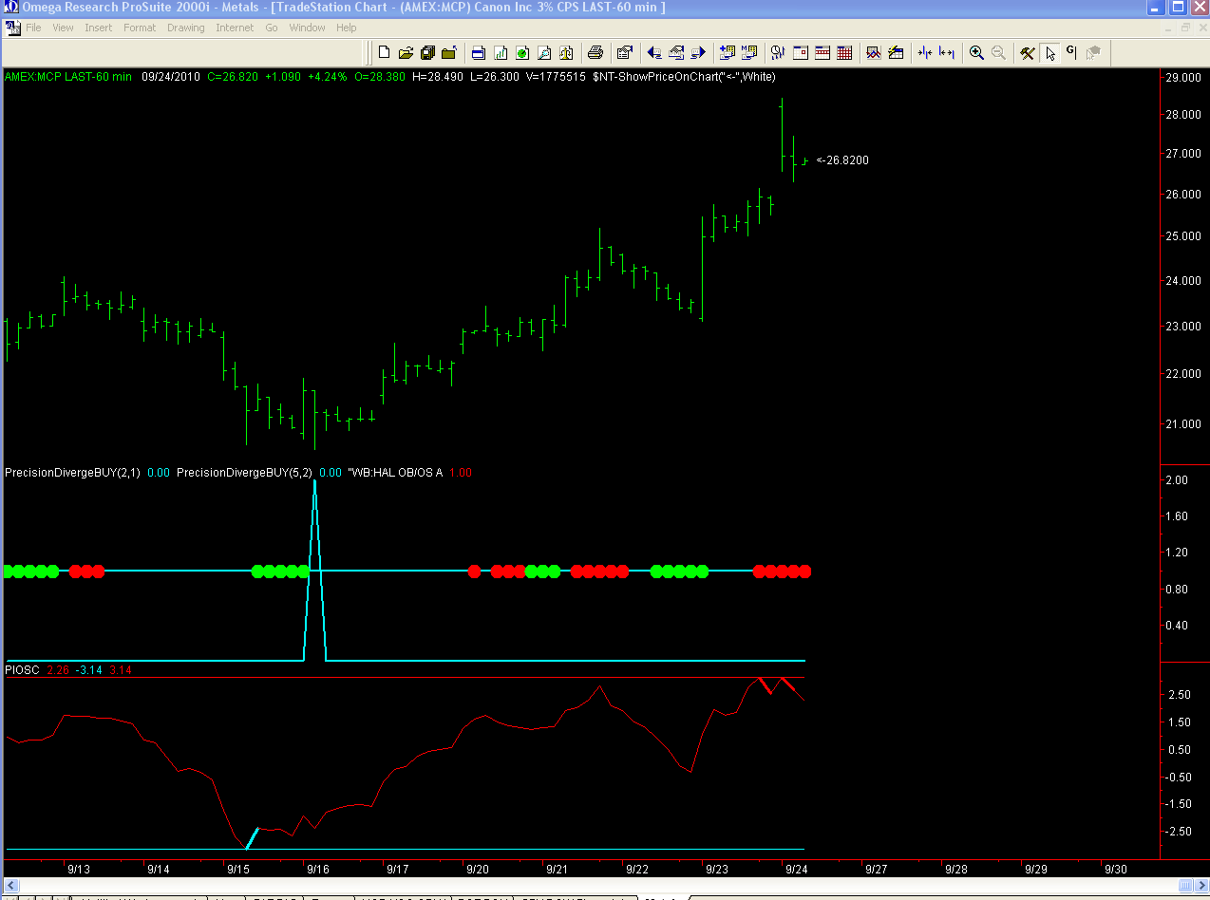
Task: Click the Open folder icon
Action: pos(406,53)
